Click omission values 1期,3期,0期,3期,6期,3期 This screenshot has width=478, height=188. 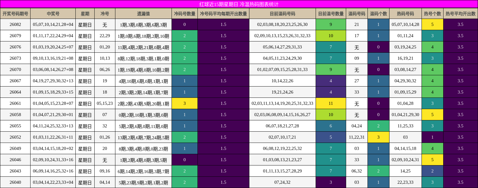click(143, 24)
